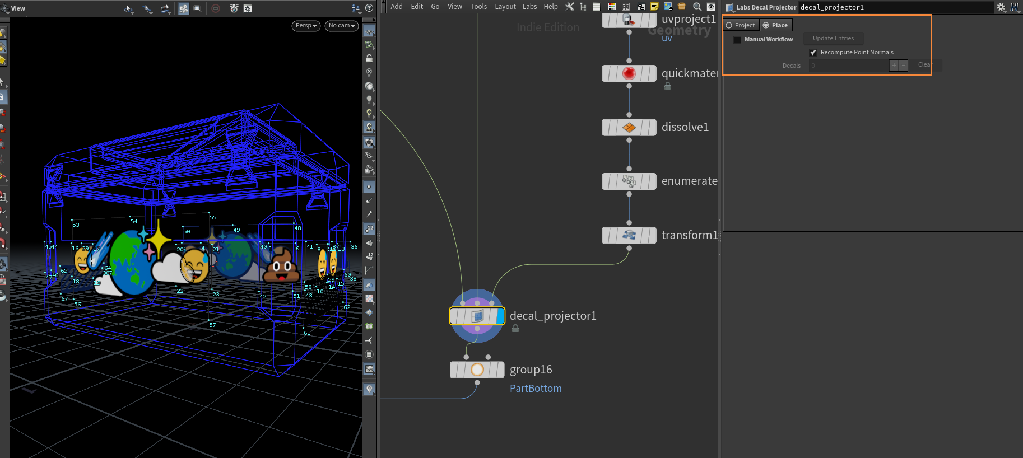1023x458 pixels.
Task: Open parameter pane gear menu
Action: pyautogui.click(x=1001, y=7)
